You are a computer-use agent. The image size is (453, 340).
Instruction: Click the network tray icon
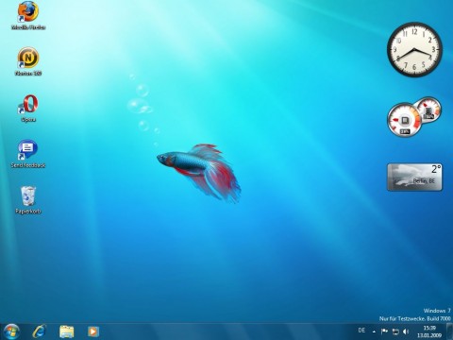click(395, 331)
